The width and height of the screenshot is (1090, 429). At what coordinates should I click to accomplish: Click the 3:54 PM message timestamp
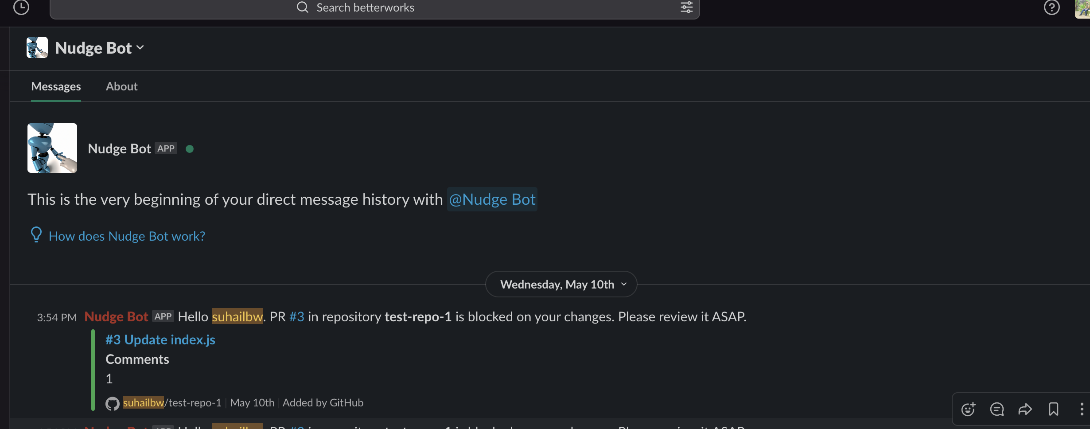57,317
